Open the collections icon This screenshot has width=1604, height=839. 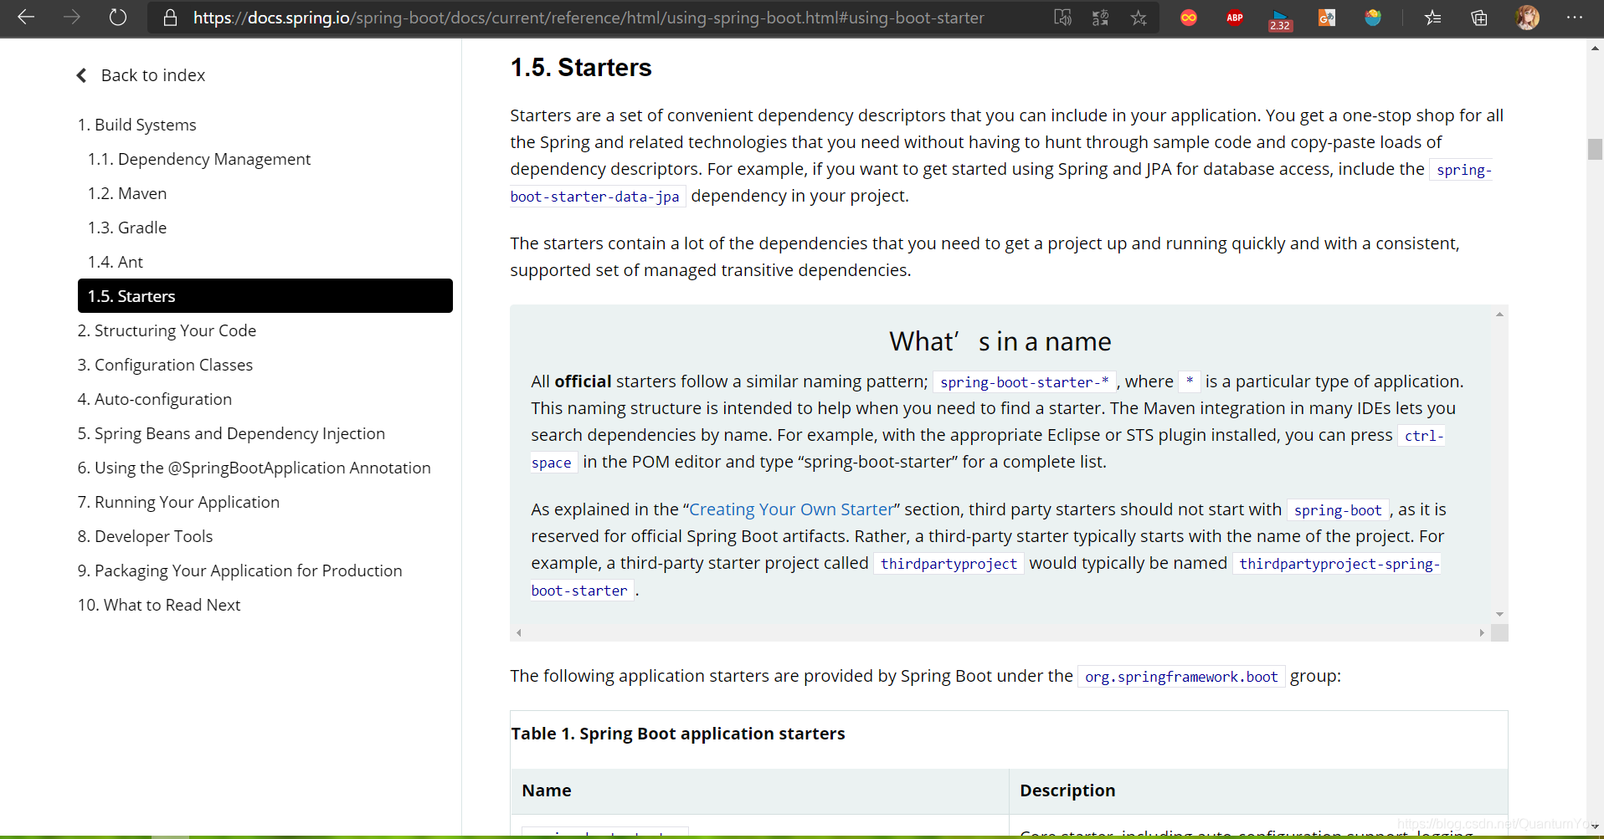pos(1479,18)
